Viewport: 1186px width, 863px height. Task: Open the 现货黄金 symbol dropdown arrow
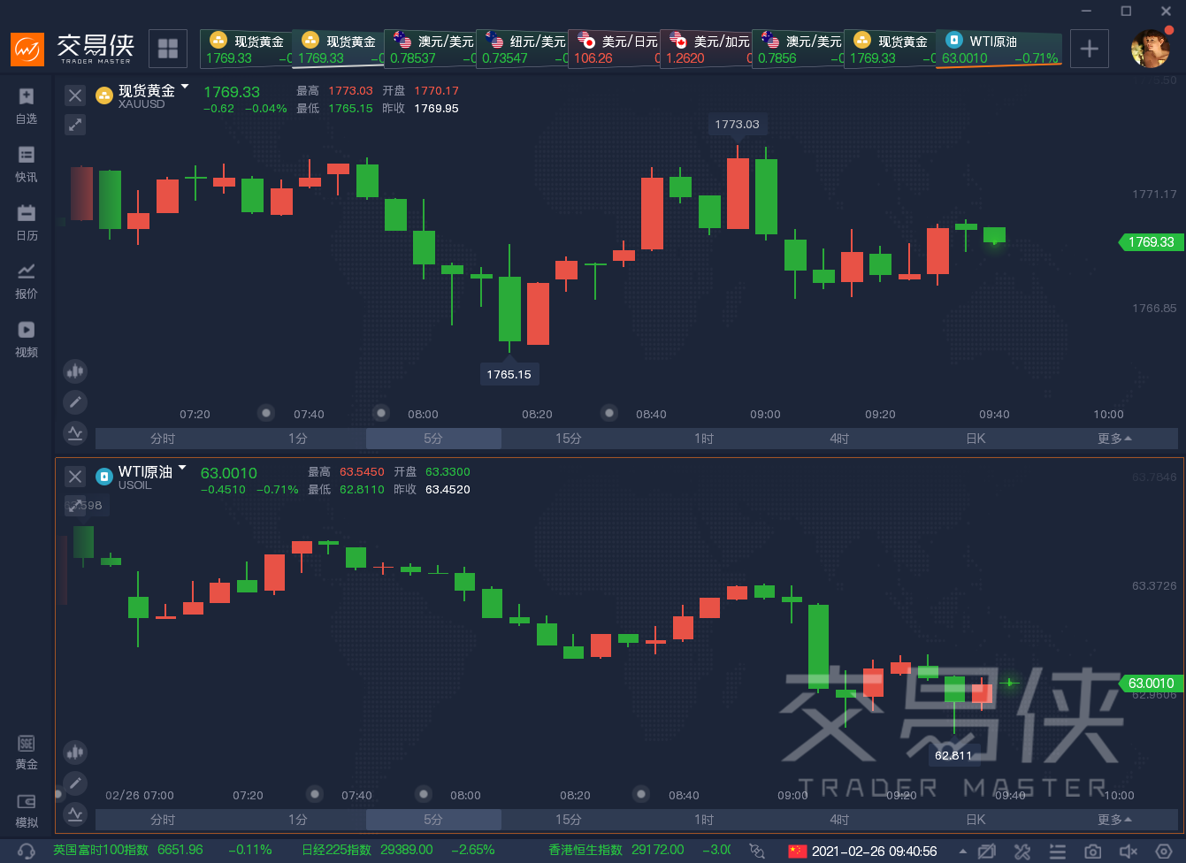pyautogui.click(x=185, y=87)
